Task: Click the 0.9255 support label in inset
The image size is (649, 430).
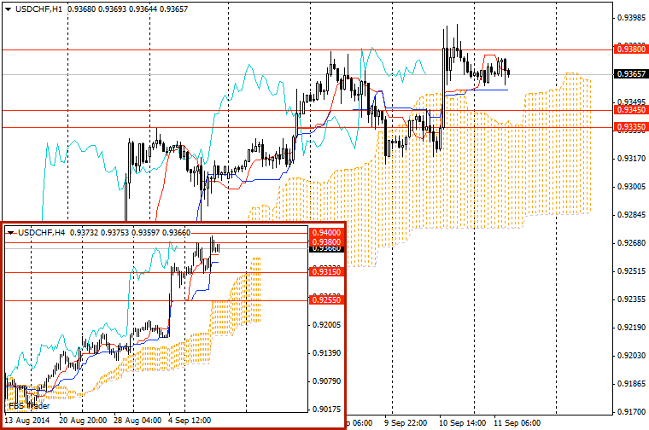Action: (327, 300)
